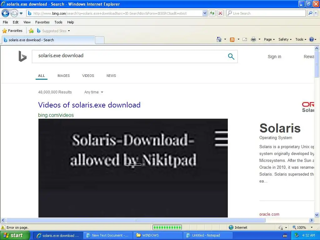Open Videos of solaris.exe download link
The image size is (320, 240).
[x=89, y=105]
